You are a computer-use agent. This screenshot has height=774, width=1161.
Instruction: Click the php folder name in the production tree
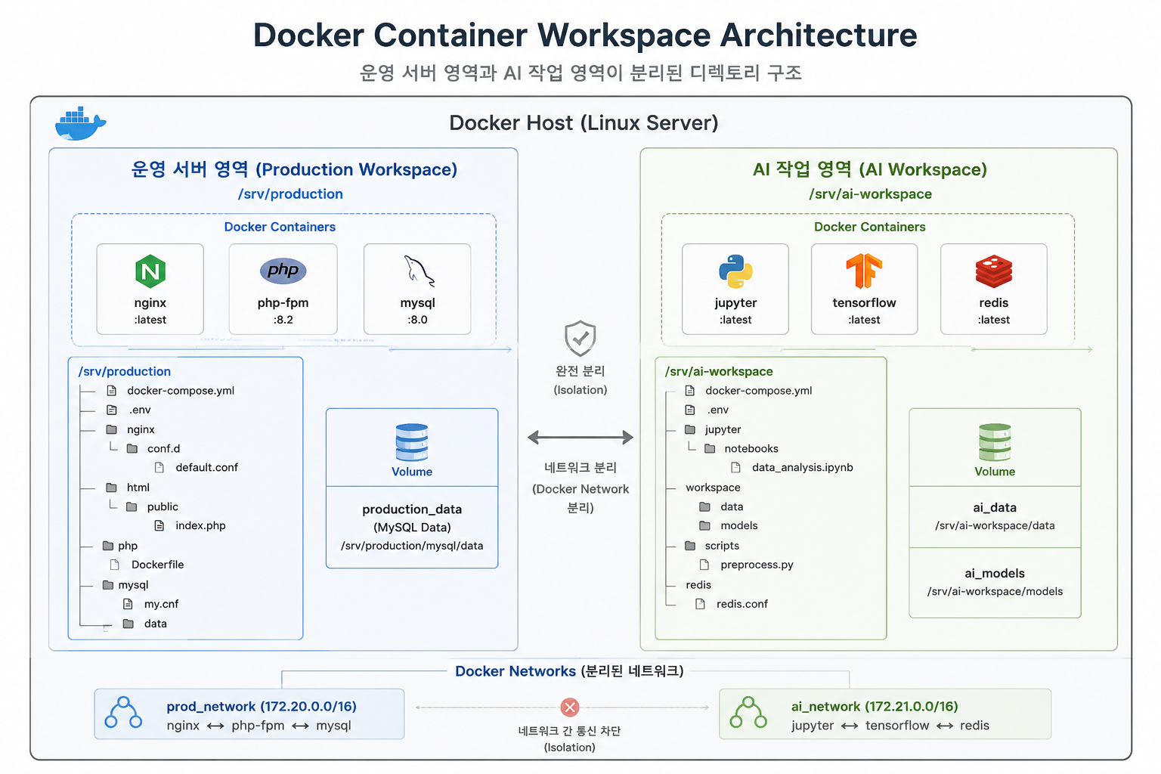pyautogui.click(x=128, y=546)
